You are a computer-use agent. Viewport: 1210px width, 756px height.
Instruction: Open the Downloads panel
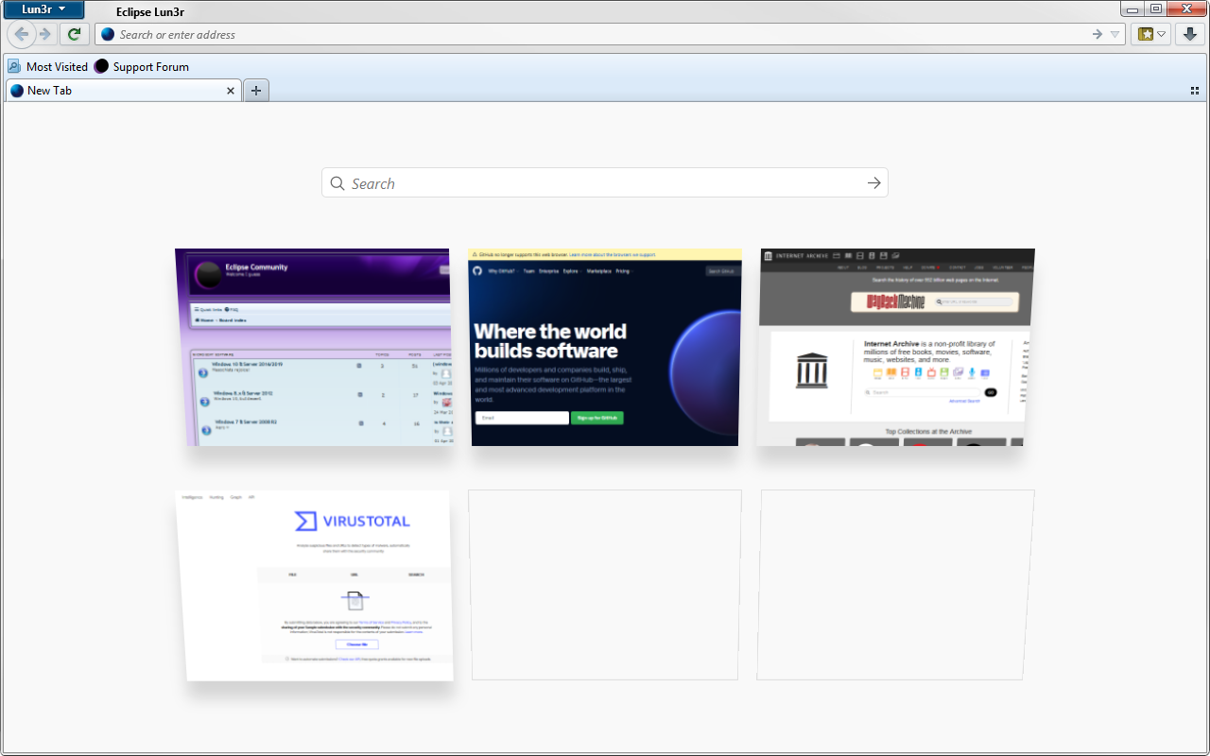click(x=1190, y=34)
